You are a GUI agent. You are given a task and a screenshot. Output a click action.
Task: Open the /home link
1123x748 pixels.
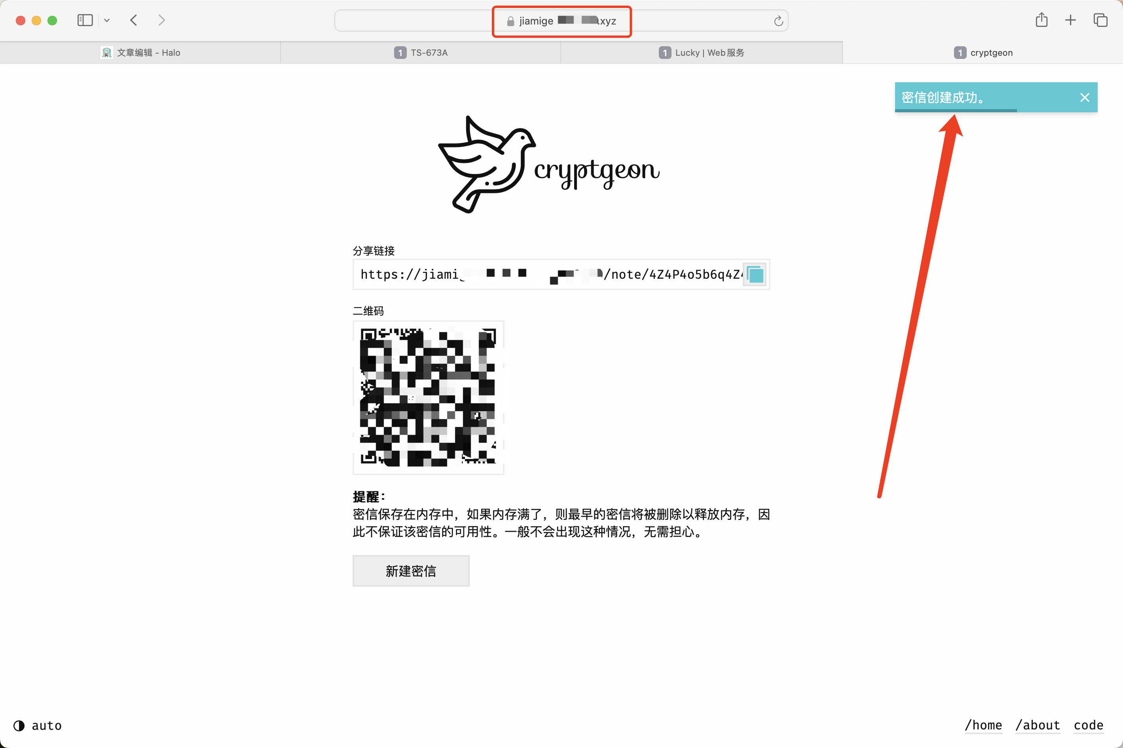(983, 725)
